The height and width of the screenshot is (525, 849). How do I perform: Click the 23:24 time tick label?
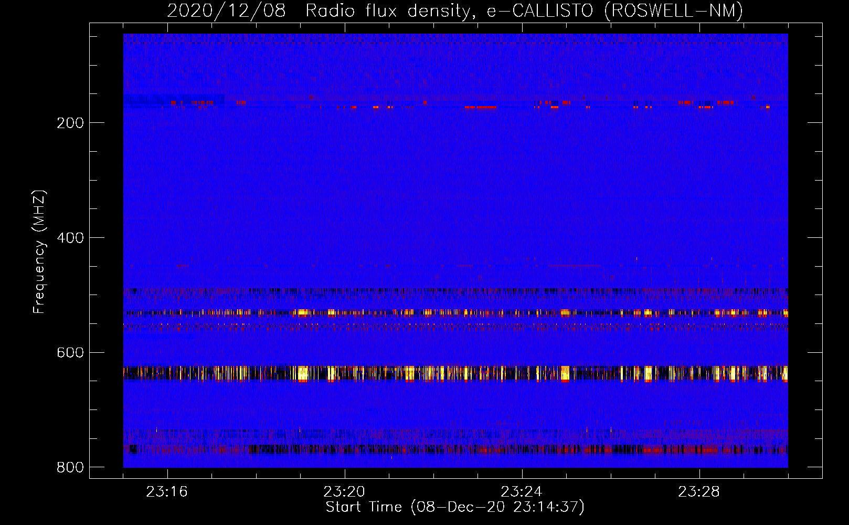coord(522,492)
